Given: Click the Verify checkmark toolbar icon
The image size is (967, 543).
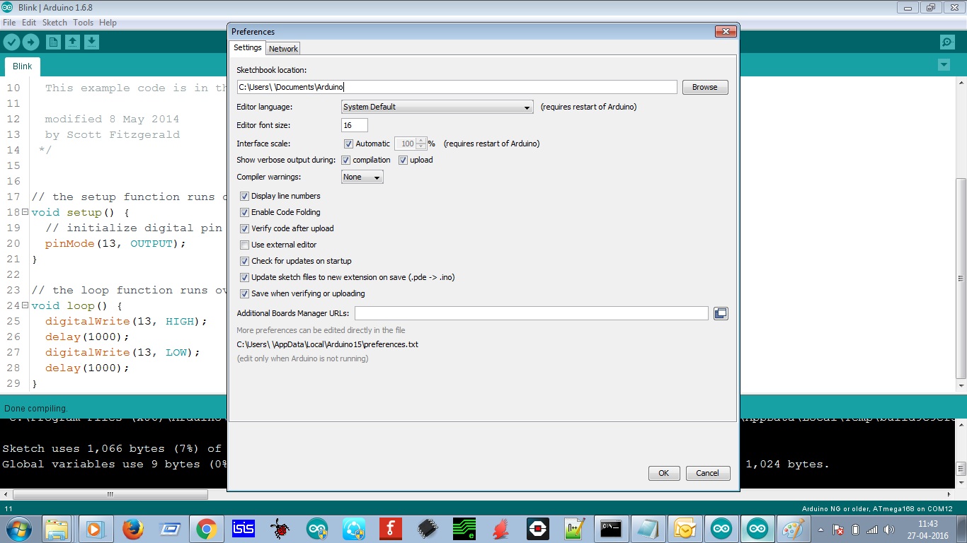Looking at the screenshot, I should pos(11,42).
